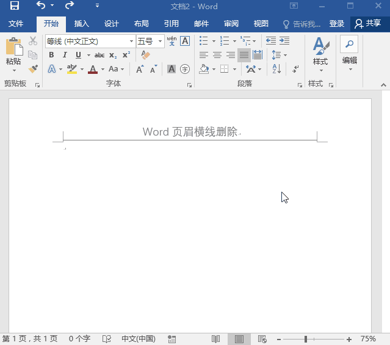Viewport: 390px width, 345px height.
Task: Click the 登录 sign-in button
Action: pos(337,24)
